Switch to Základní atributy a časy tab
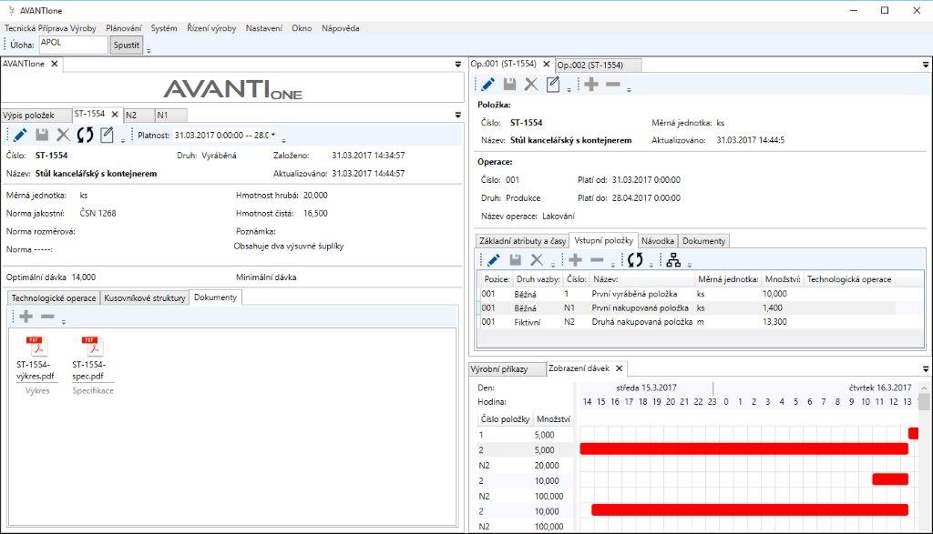933x534 pixels. coord(522,241)
